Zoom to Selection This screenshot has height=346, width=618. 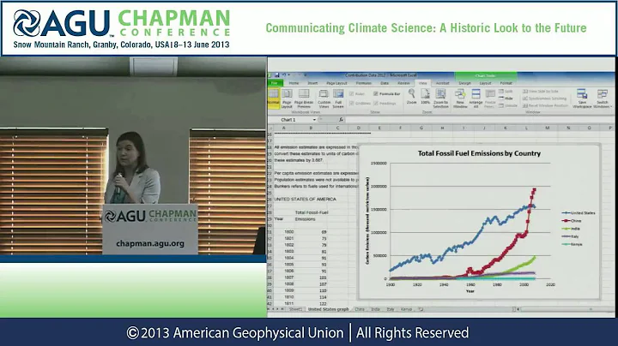click(440, 98)
